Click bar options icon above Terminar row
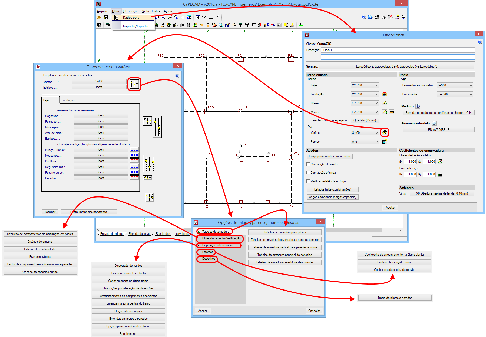 pos(150,198)
